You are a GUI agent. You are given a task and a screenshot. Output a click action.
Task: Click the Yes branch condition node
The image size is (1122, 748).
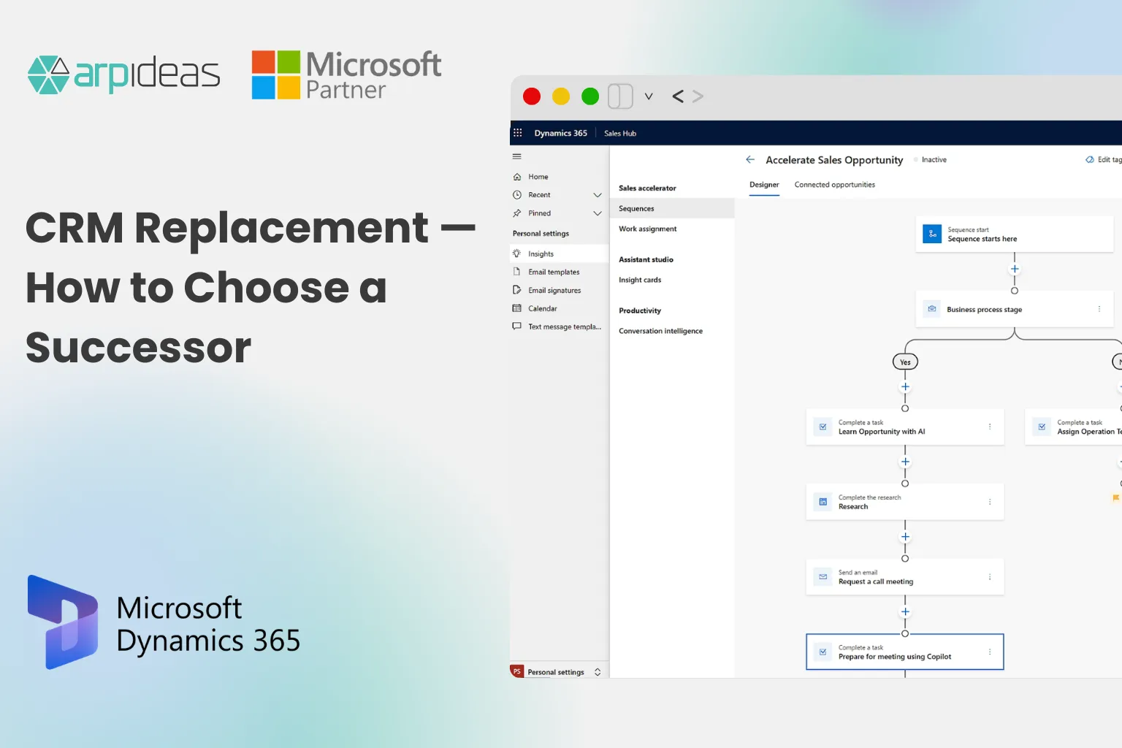click(905, 362)
